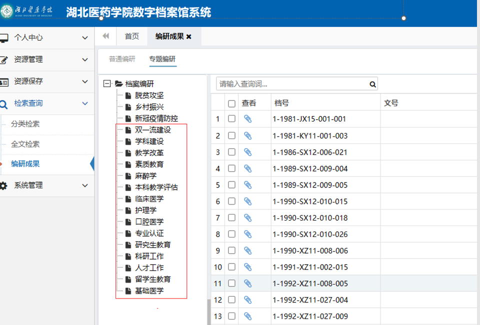This screenshot has width=480, height=325.
Task: Click the paperclip icon for 1-1992-XZ11-008-005
Action: pos(247,283)
